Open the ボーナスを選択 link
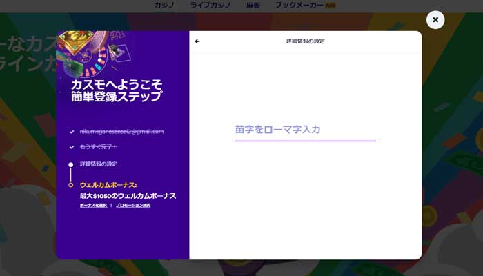The image size is (483, 276). 93,205
